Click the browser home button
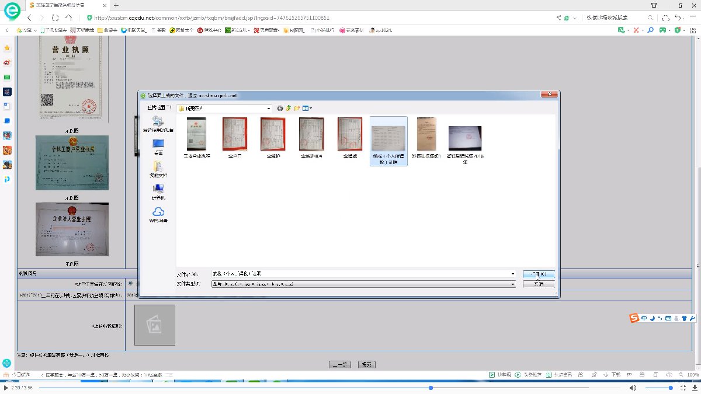 [x=69, y=18]
